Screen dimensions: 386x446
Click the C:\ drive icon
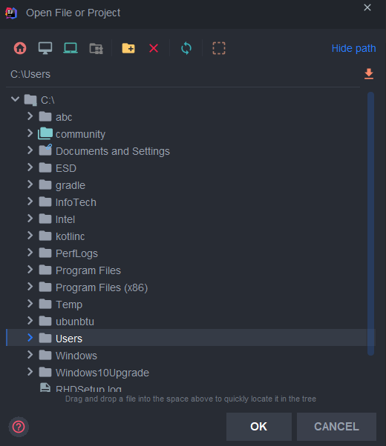30,100
